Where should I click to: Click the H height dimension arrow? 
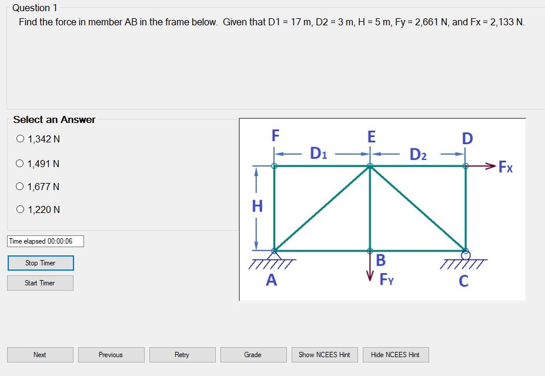[257, 206]
